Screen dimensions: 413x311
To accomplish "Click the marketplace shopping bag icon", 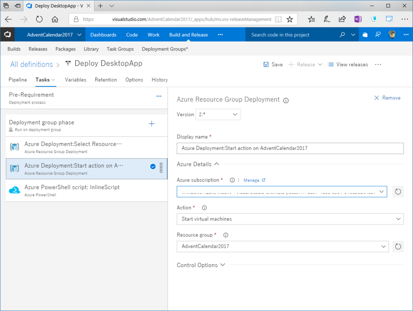I will pyautogui.click(x=365, y=35).
